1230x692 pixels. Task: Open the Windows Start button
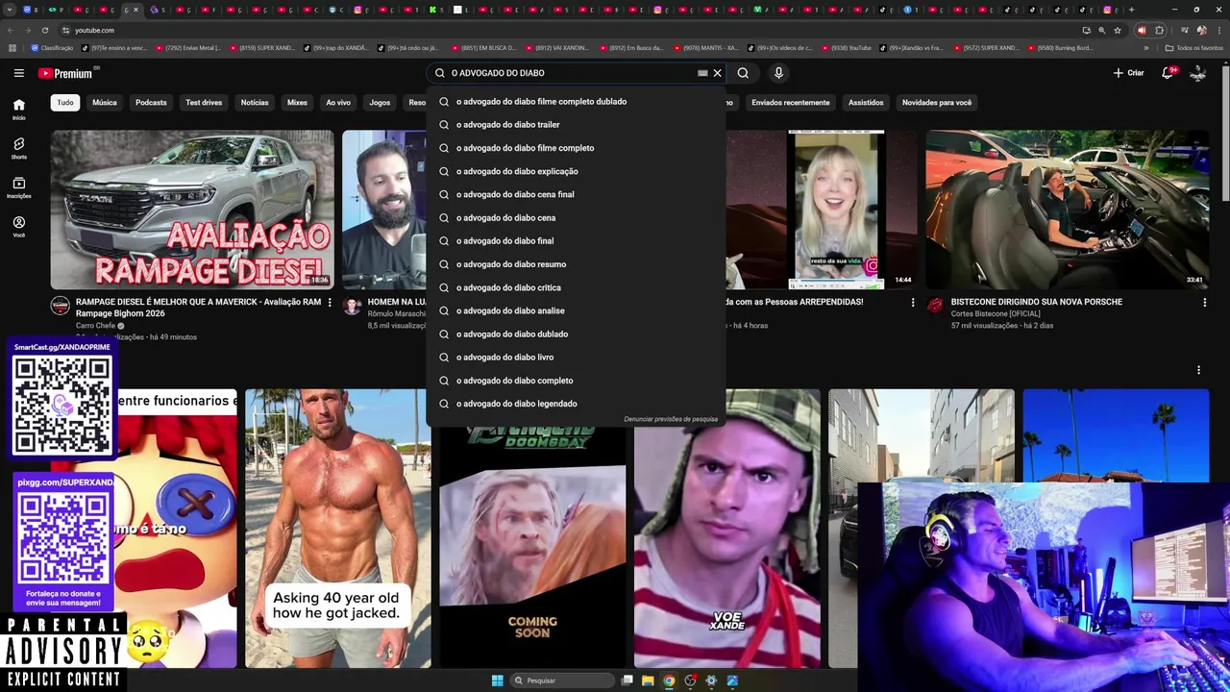[497, 680]
